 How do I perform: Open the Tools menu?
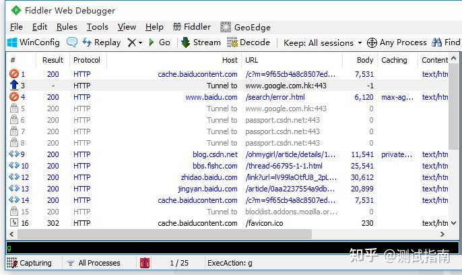(97, 27)
